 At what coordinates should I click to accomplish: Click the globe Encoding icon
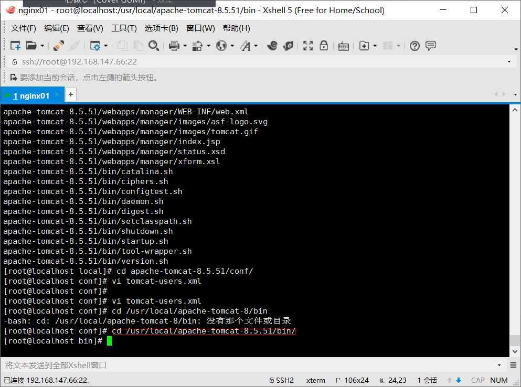[221, 46]
